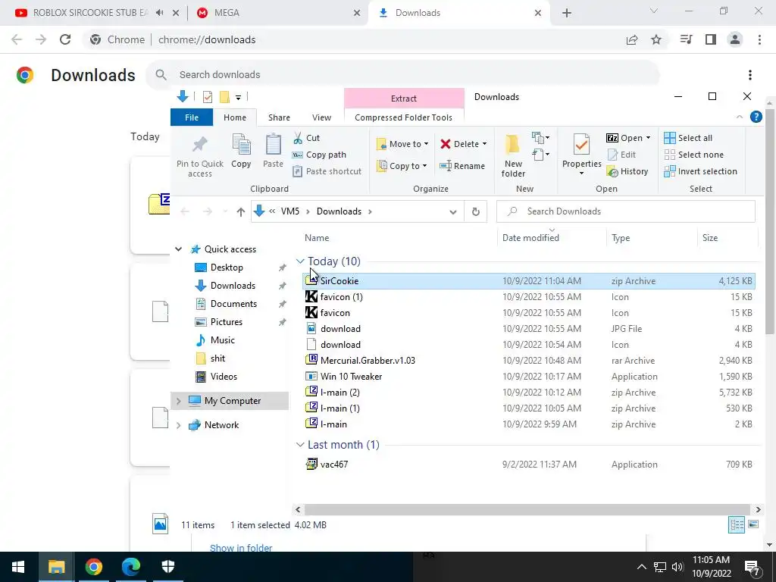Refresh the Downloads folder view

pyautogui.click(x=476, y=212)
